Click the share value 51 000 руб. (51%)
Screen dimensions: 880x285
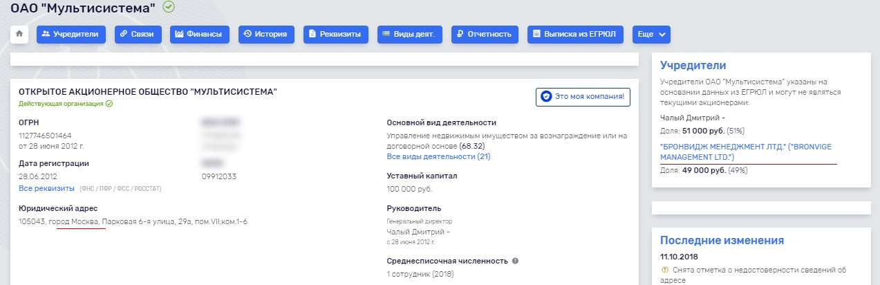[x=713, y=130]
